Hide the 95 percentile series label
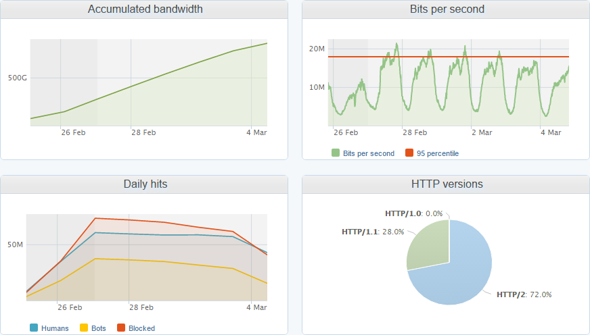Screen dimensions: 590x335 point(437,153)
